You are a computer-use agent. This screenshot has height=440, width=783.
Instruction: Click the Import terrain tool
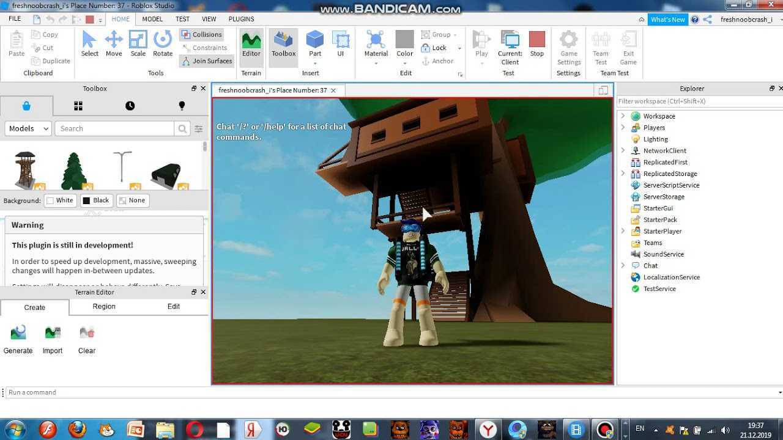click(53, 340)
